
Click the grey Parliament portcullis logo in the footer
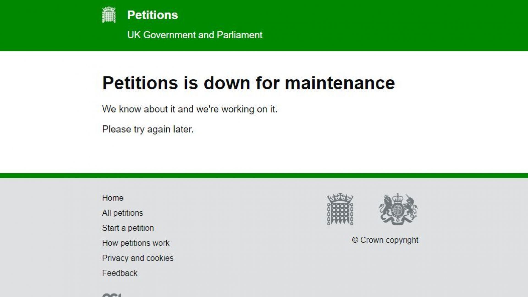pos(340,209)
